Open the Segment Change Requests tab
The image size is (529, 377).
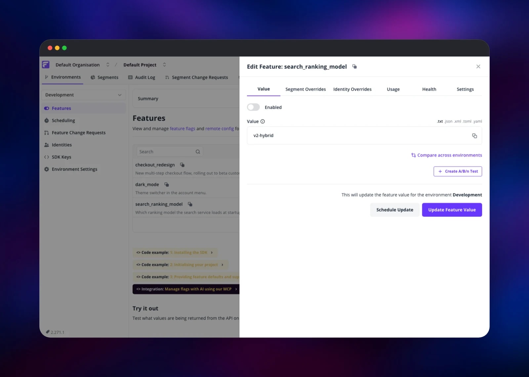(197, 77)
